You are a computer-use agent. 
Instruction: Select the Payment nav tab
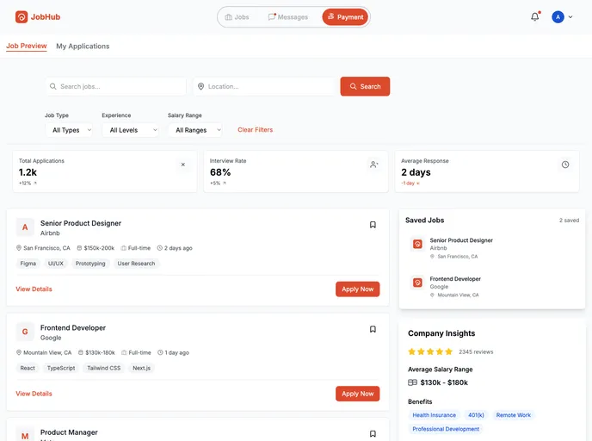coord(345,17)
